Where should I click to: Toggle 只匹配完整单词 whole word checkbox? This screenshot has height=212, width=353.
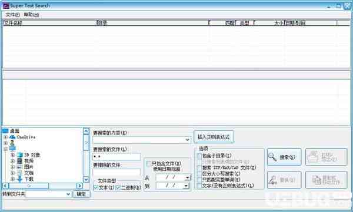click(x=199, y=180)
